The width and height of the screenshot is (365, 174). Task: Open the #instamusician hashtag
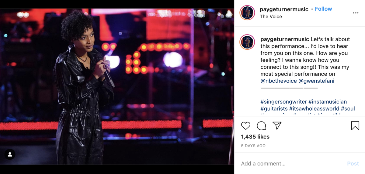pos(328,102)
